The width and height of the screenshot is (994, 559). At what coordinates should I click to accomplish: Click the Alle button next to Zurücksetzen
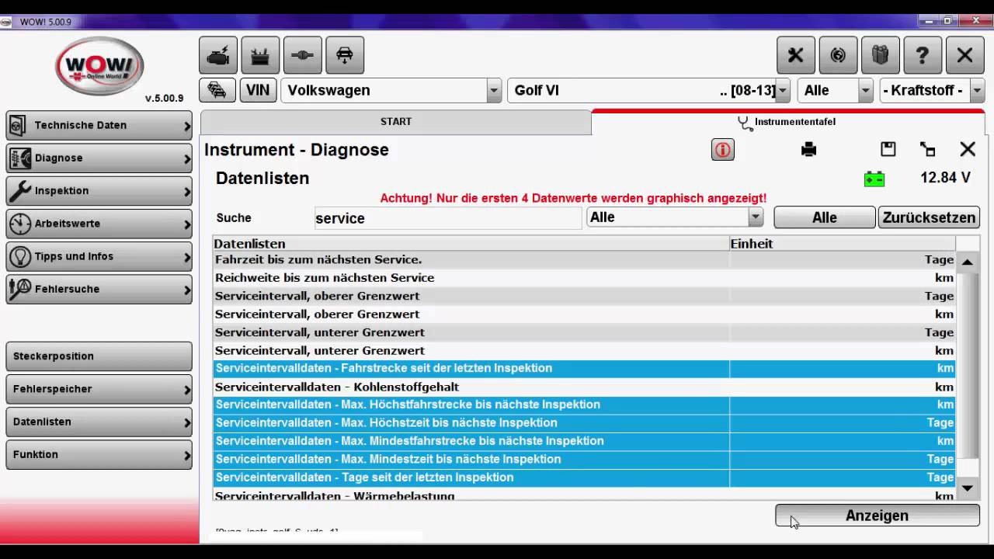825,217
